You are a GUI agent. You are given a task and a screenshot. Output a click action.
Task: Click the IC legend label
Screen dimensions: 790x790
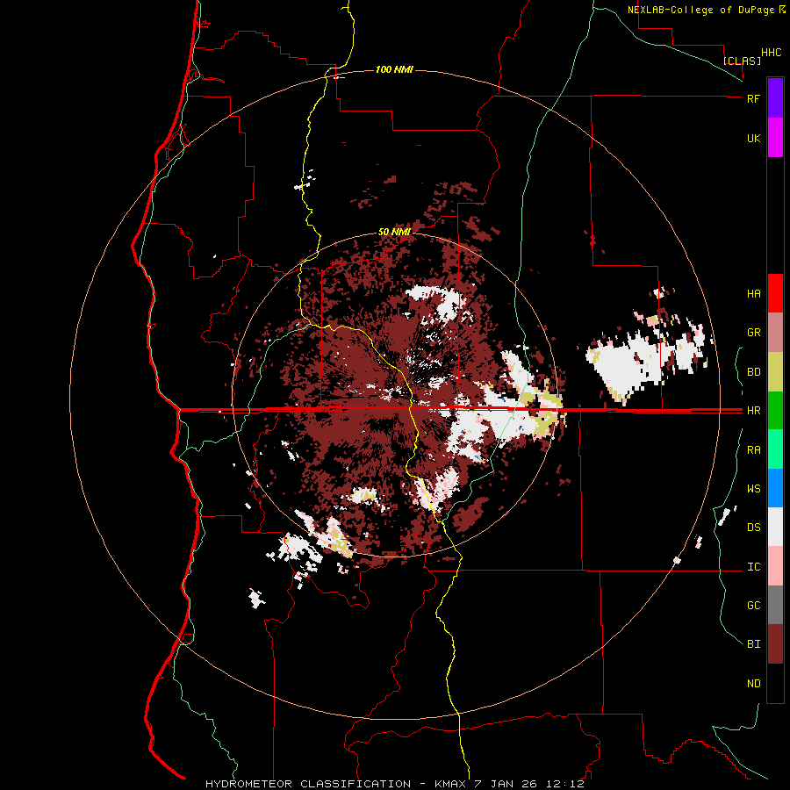point(753,567)
